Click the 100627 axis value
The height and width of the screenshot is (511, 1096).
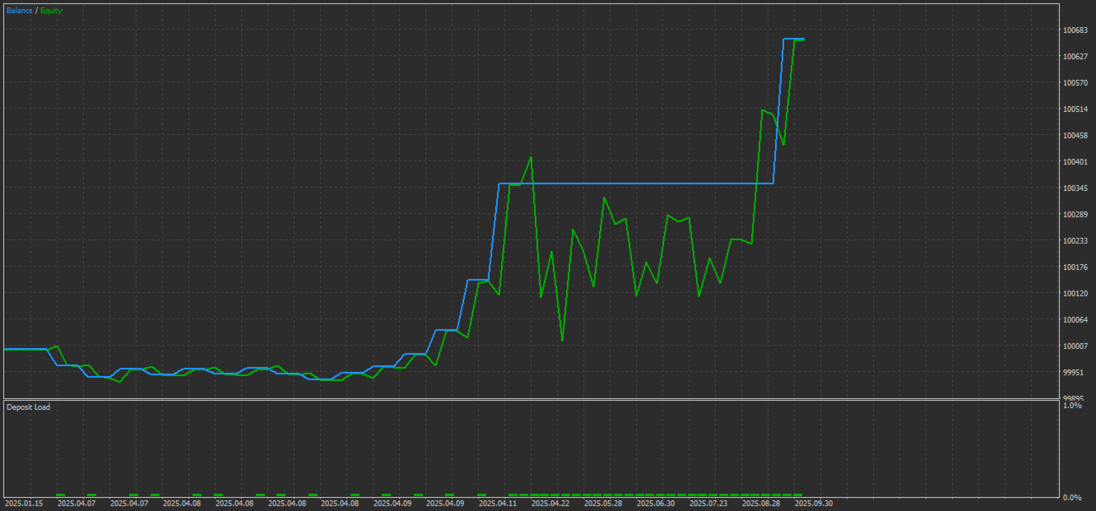[1075, 57]
